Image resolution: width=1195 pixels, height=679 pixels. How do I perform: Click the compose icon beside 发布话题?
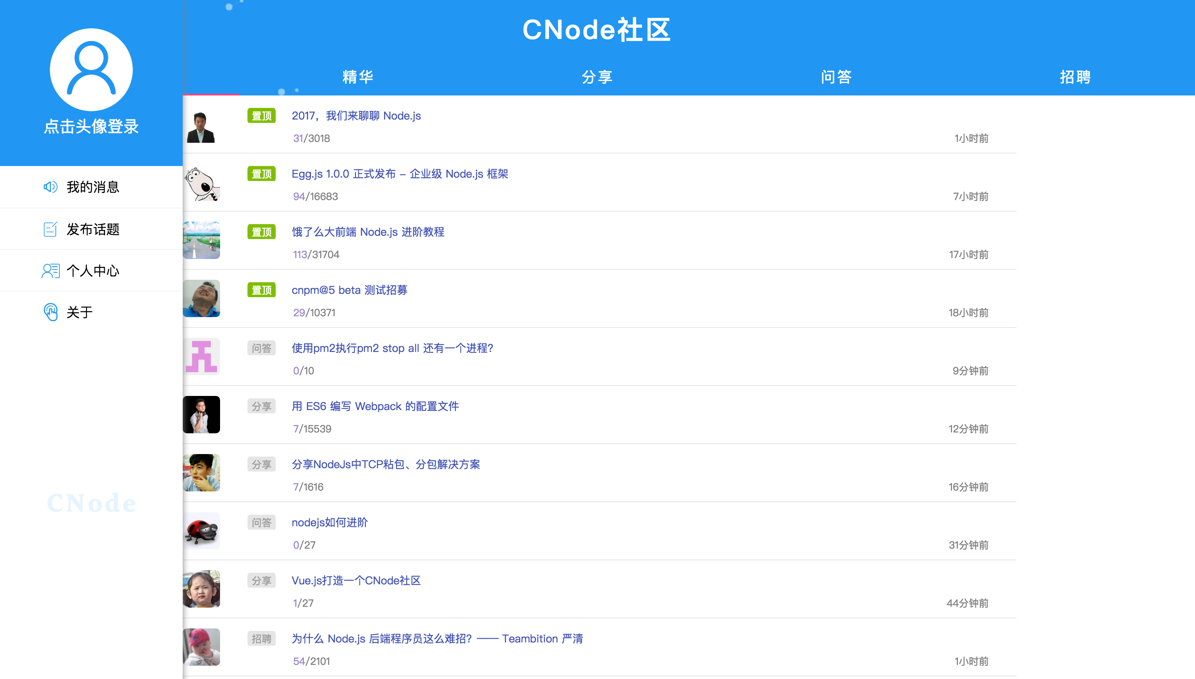coord(50,229)
